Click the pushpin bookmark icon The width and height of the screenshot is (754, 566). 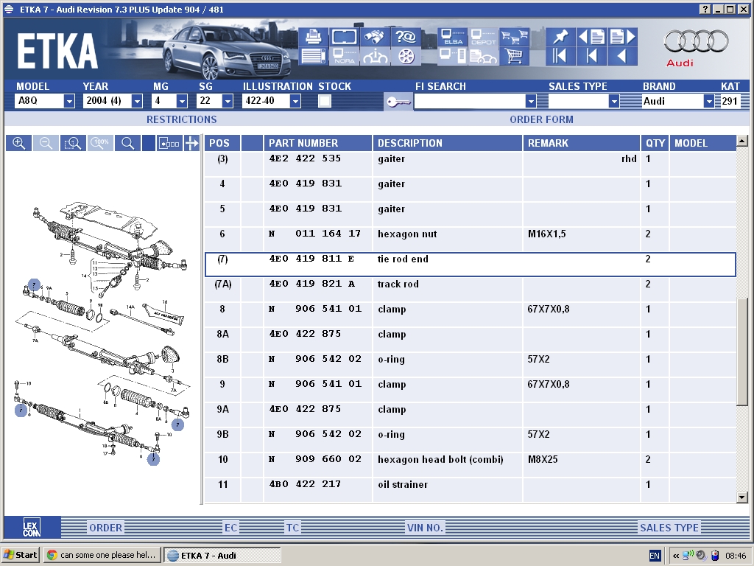[x=560, y=37]
